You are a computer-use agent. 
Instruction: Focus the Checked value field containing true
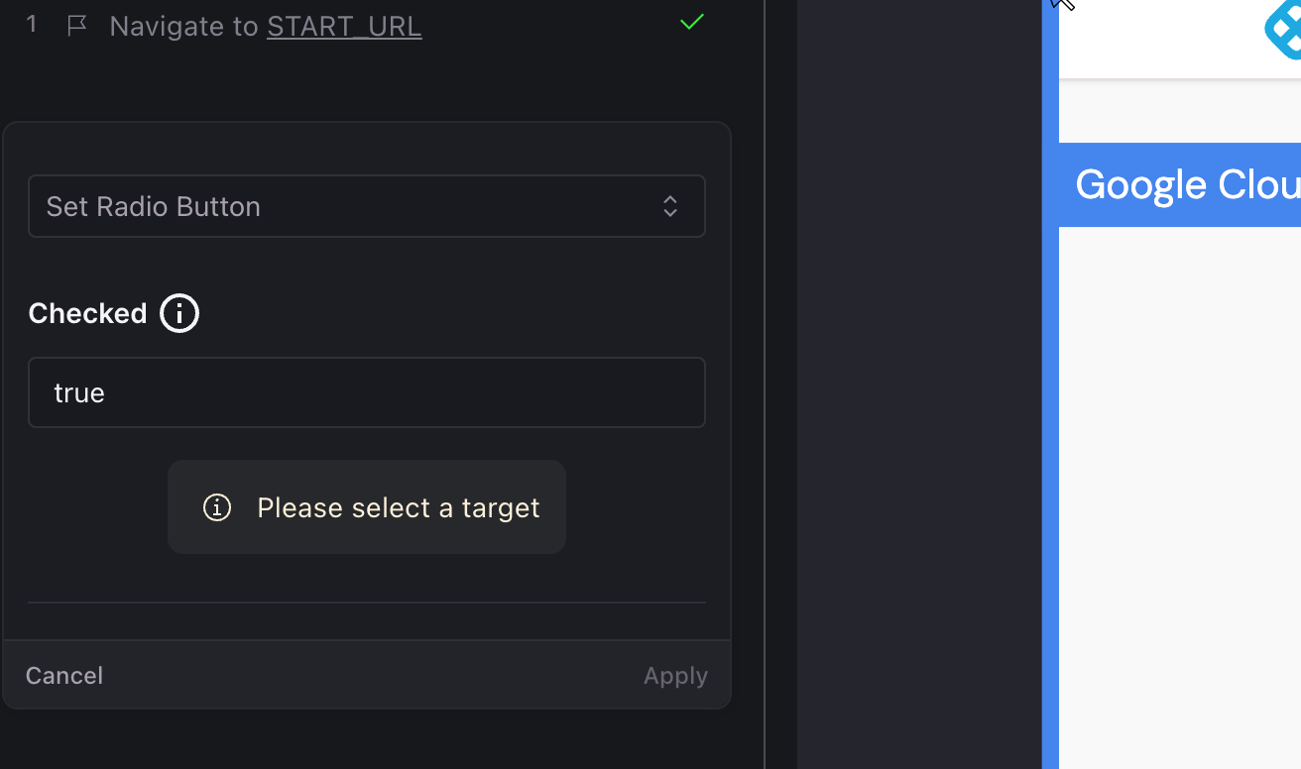pos(367,392)
